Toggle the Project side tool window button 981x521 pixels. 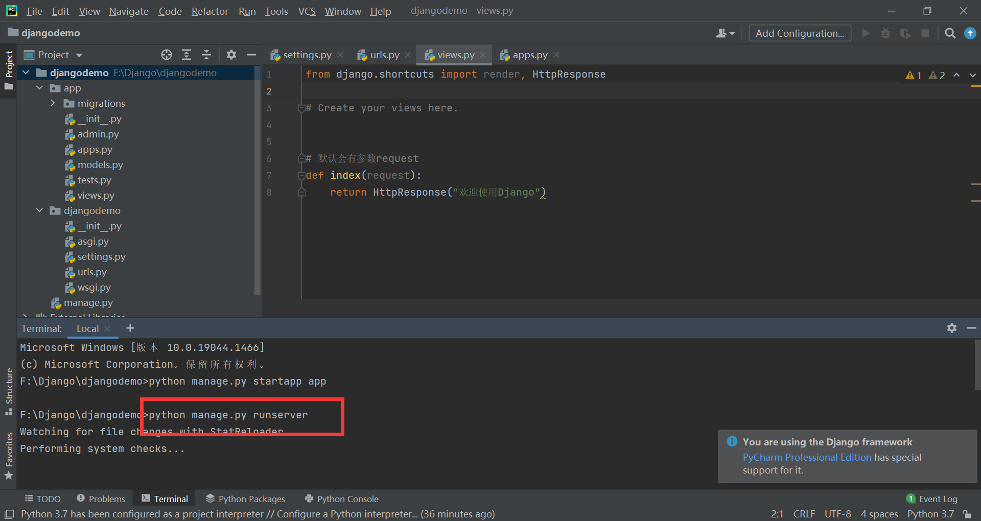coord(9,70)
